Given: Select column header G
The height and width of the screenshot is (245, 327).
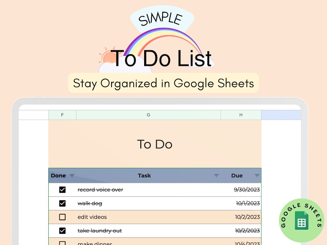Looking at the screenshot, I should click(148, 115).
